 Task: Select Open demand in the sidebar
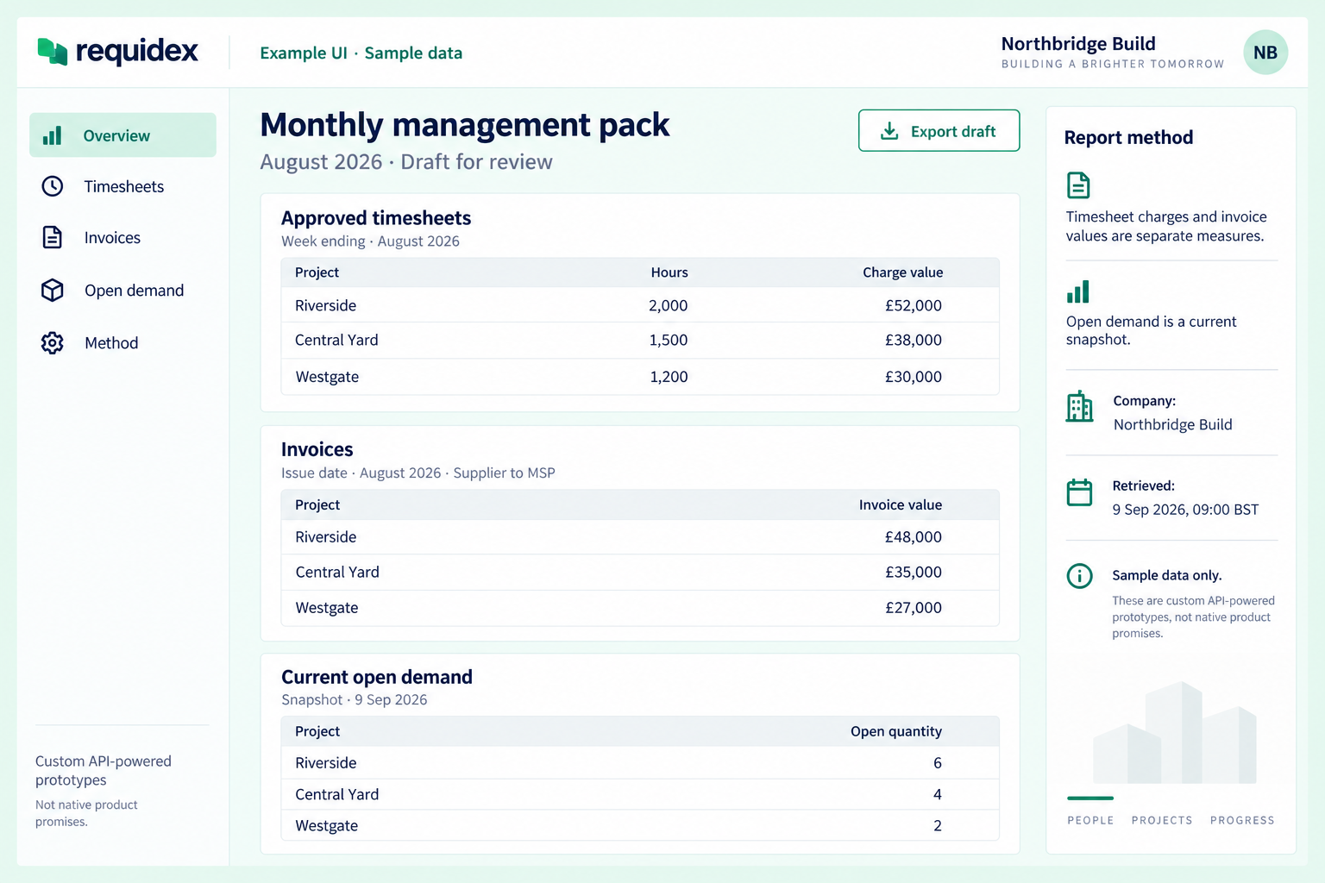tap(122, 291)
